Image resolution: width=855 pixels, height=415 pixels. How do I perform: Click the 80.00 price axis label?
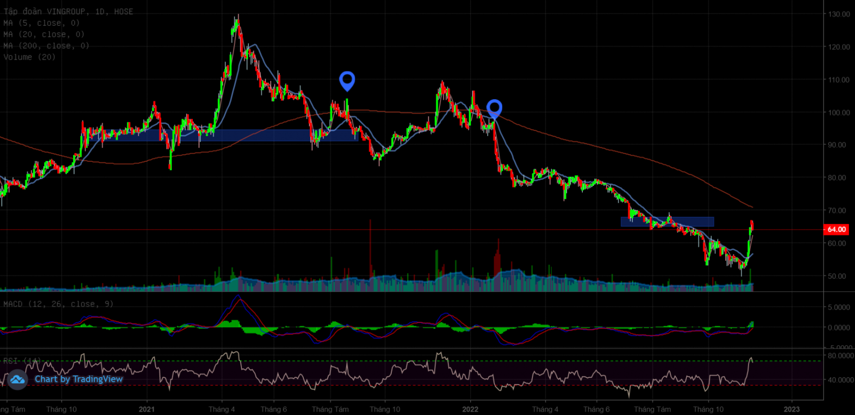[x=837, y=177]
